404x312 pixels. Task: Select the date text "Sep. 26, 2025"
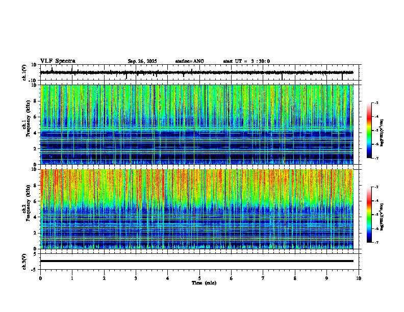click(142, 61)
